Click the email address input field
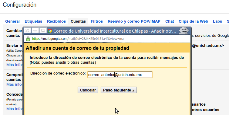Screen dimensions: 229x115 click(120, 75)
